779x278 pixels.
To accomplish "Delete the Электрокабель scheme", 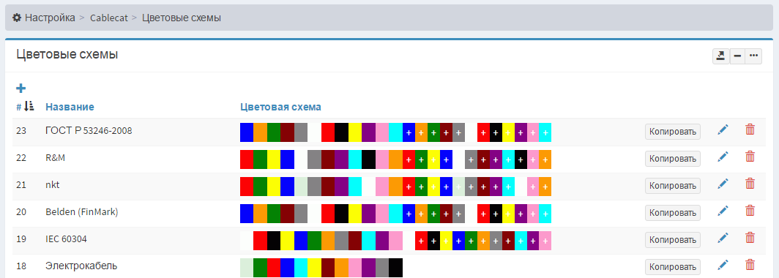I will coord(750,266).
